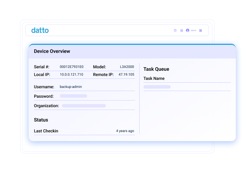Select remote IP value 47.19.105
247x173 pixels.
click(126, 75)
